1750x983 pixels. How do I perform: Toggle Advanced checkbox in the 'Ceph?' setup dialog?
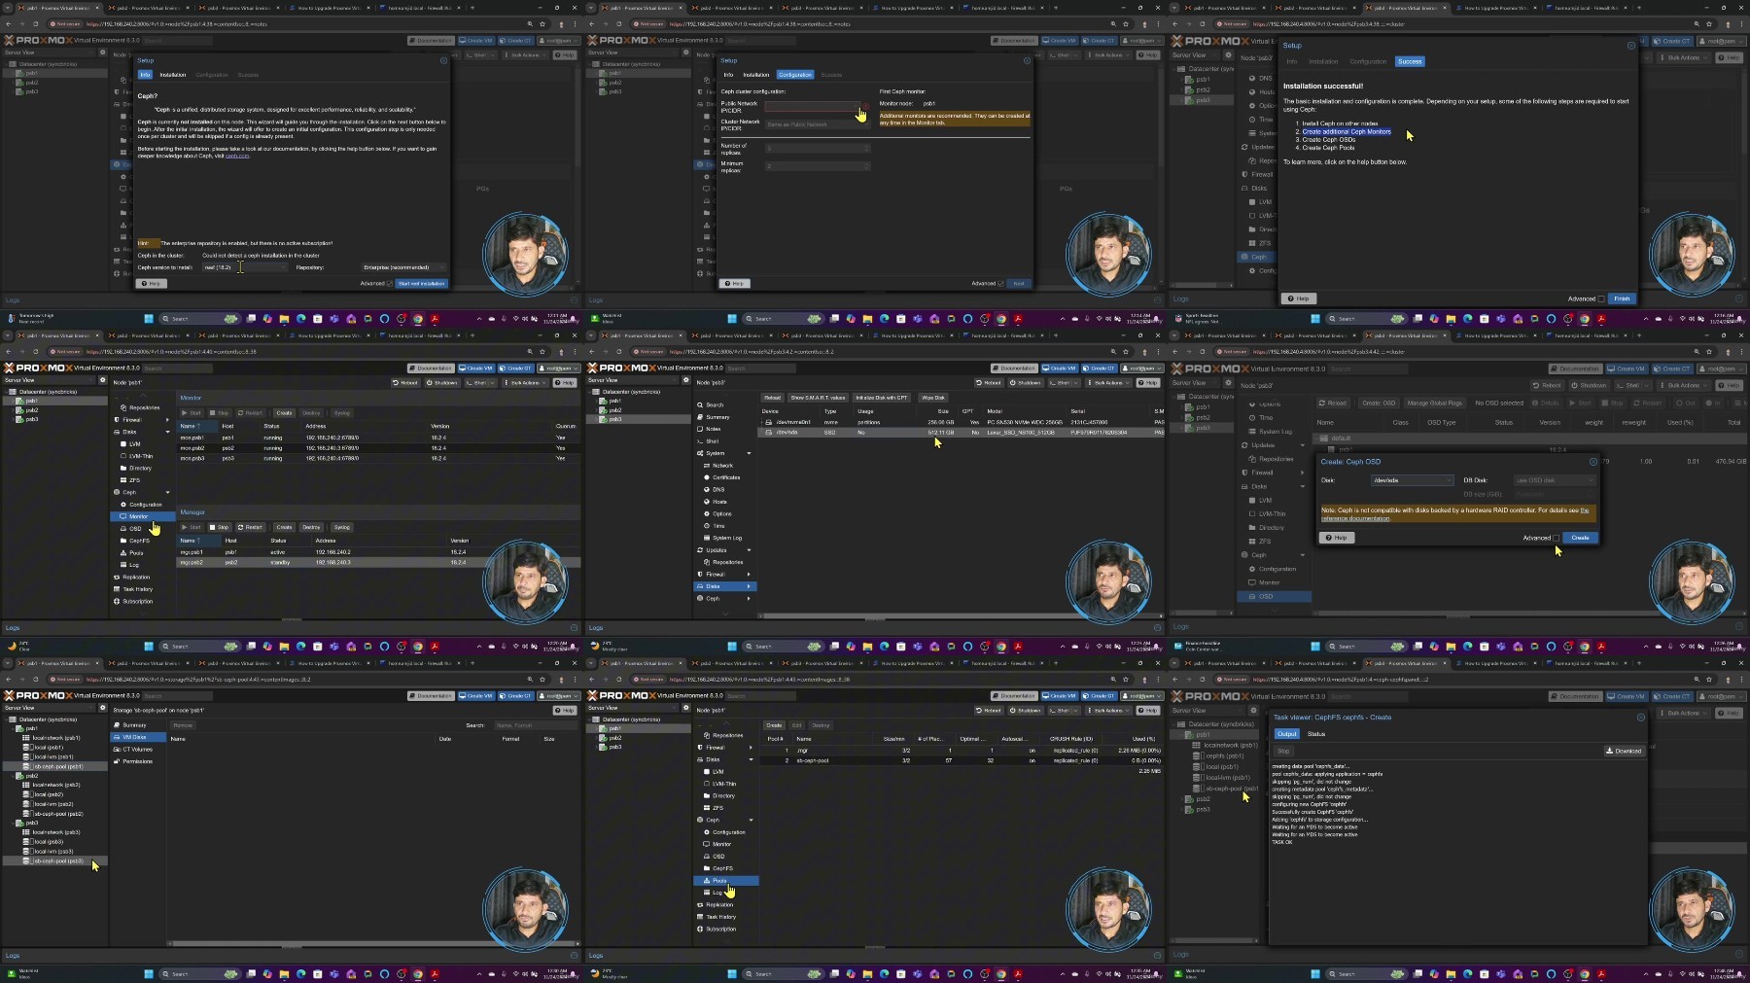point(390,284)
